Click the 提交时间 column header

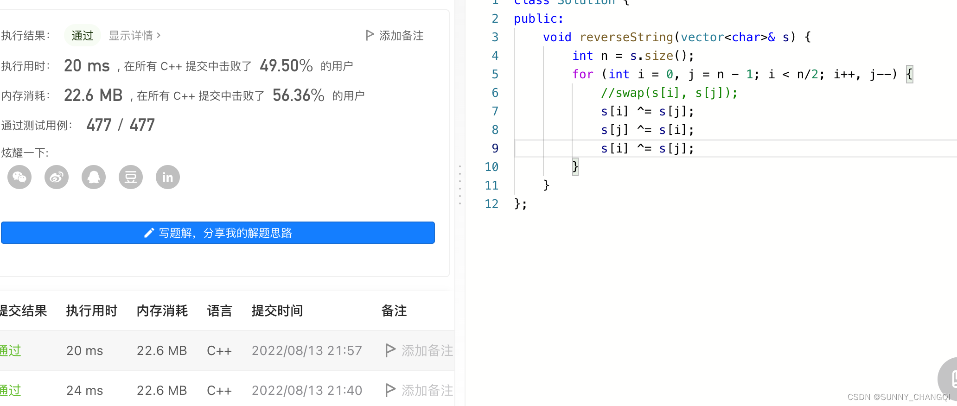[x=277, y=311]
